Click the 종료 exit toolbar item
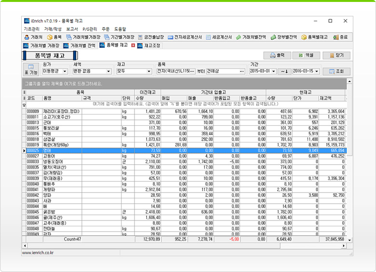Screen dimensions: 376x272 [340, 37]
